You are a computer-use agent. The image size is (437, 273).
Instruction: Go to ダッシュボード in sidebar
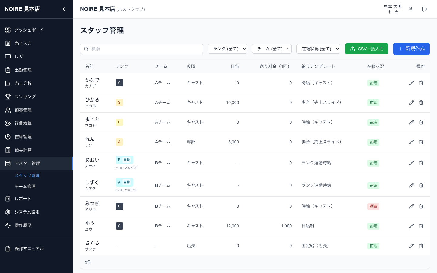[36, 30]
